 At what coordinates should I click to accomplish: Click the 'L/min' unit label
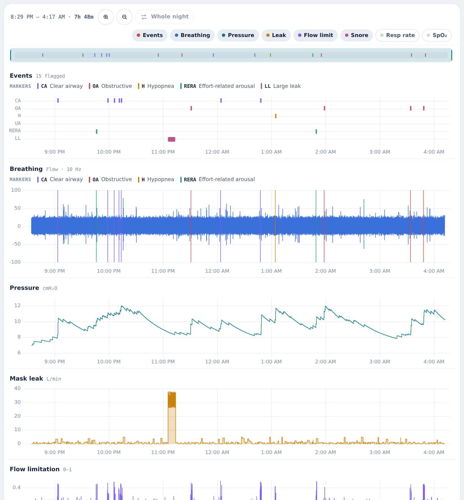click(54, 379)
